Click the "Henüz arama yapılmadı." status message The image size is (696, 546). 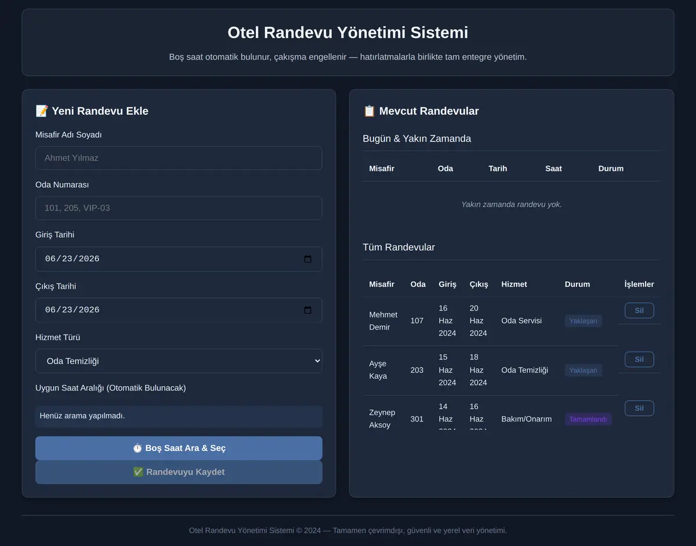tap(179, 416)
